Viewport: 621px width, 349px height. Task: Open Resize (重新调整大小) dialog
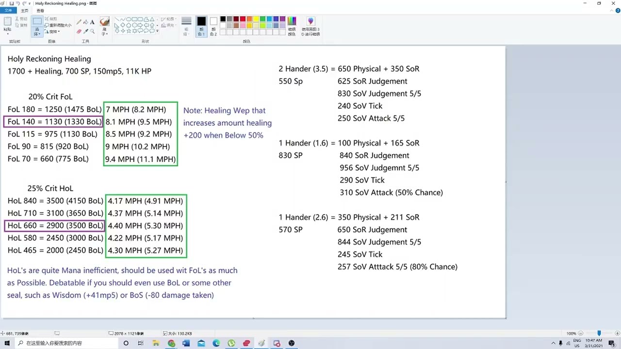click(x=58, y=25)
